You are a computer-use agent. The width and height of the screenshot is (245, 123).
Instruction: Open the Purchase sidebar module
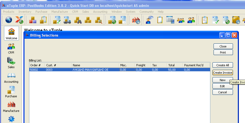(11, 92)
